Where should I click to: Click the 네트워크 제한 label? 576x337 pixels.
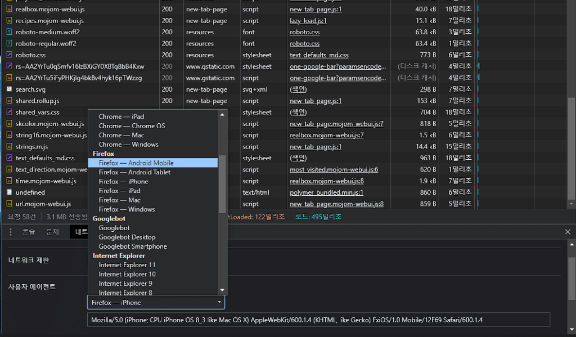coord(29,260)
